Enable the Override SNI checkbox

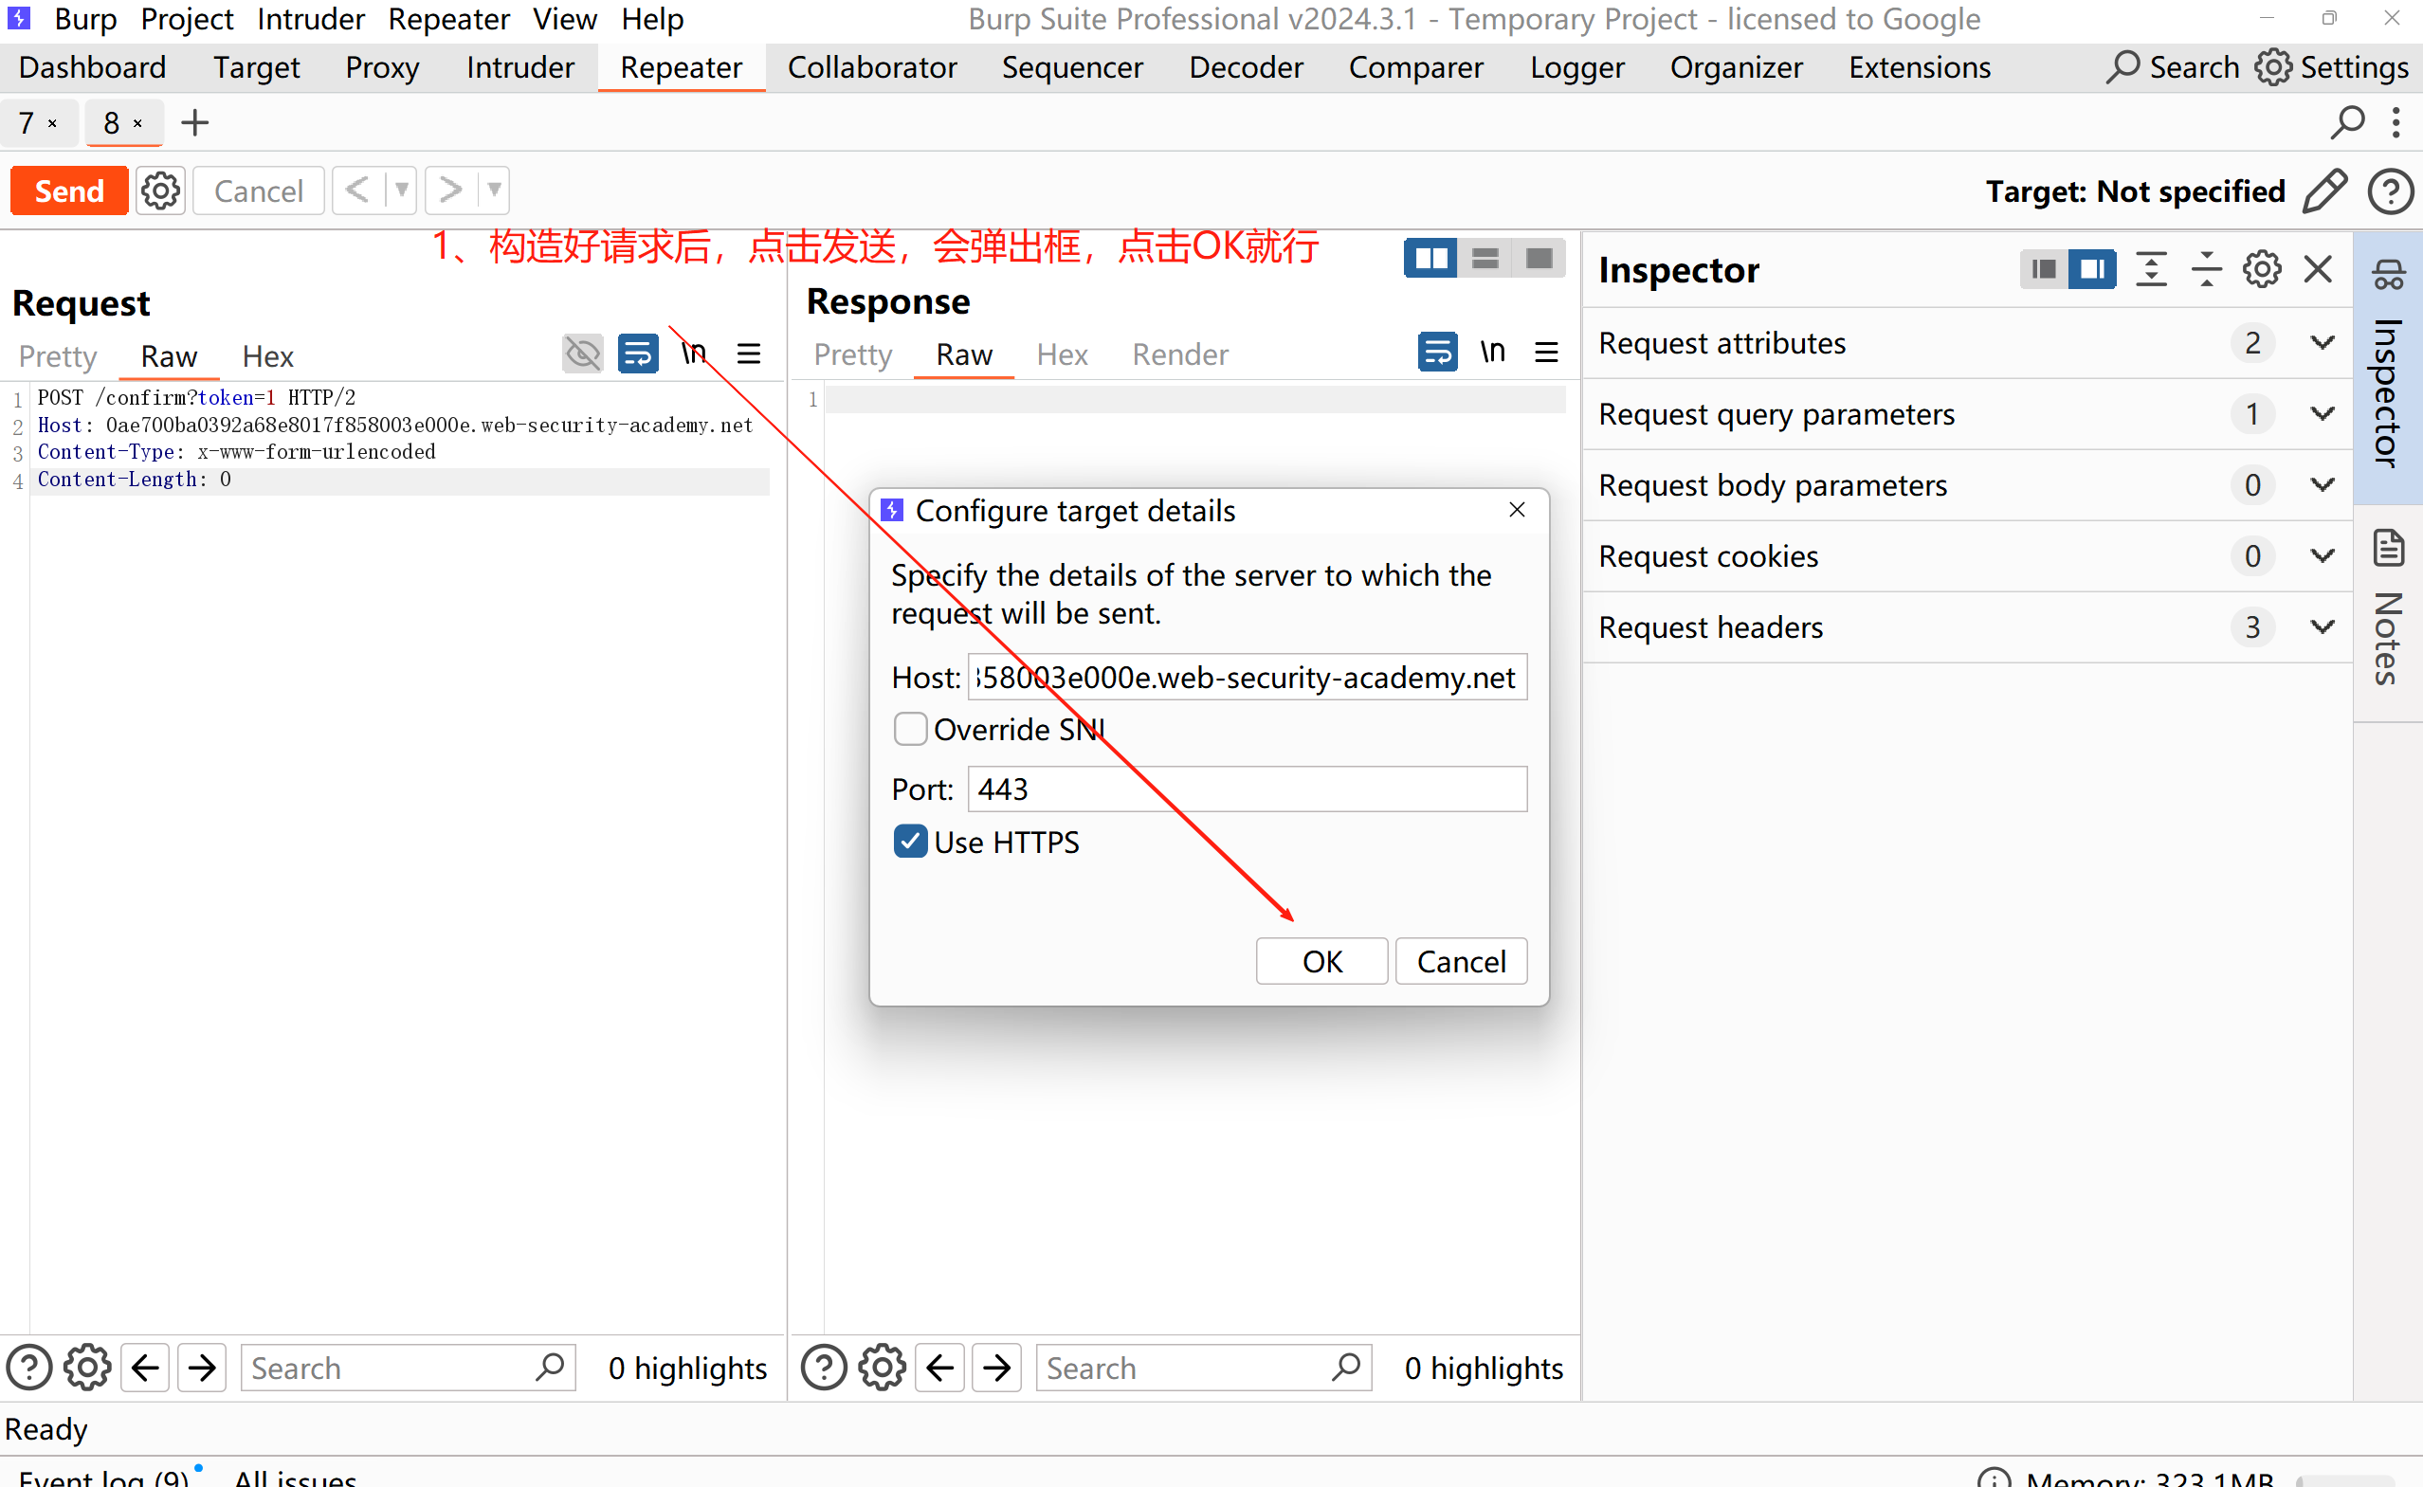tap(910, 730)
